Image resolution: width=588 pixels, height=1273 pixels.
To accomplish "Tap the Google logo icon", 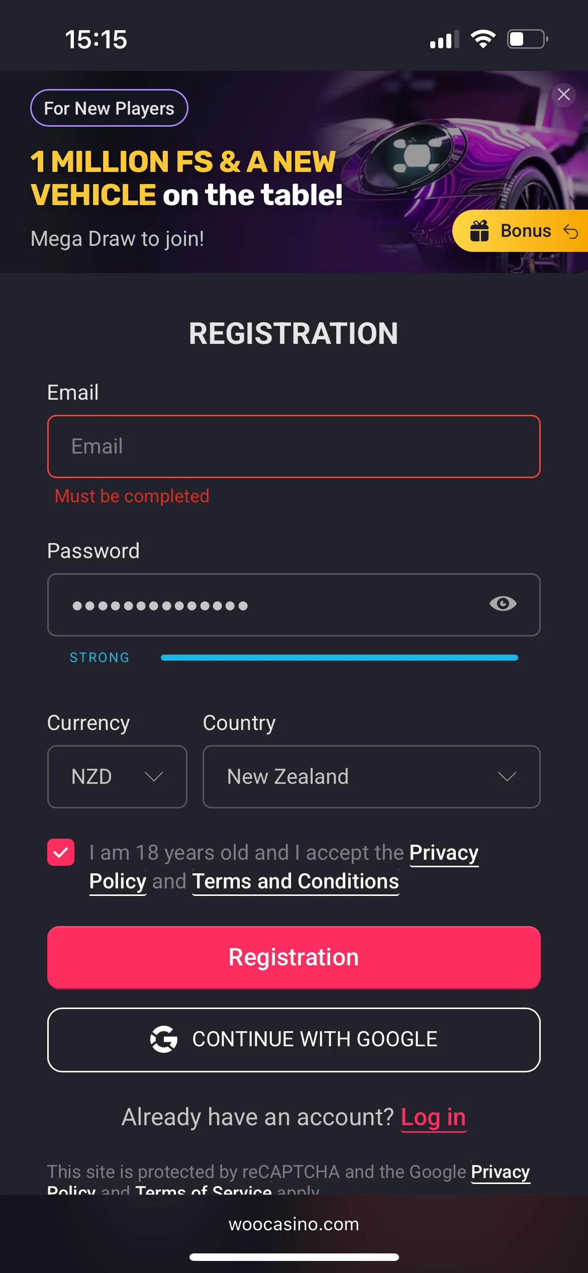I will [x=164, y=1039].
